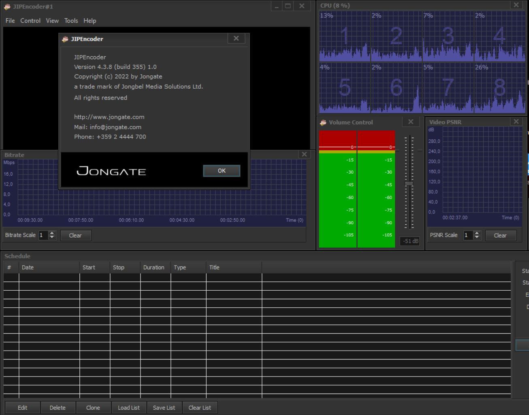
Task: Click the JIPEncoder about dialog title icon
Action: 65,39
